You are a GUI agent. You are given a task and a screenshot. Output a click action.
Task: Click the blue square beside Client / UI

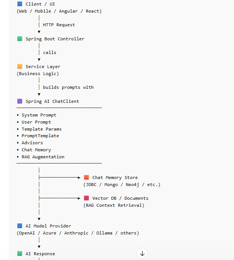[x=20, y=4]
